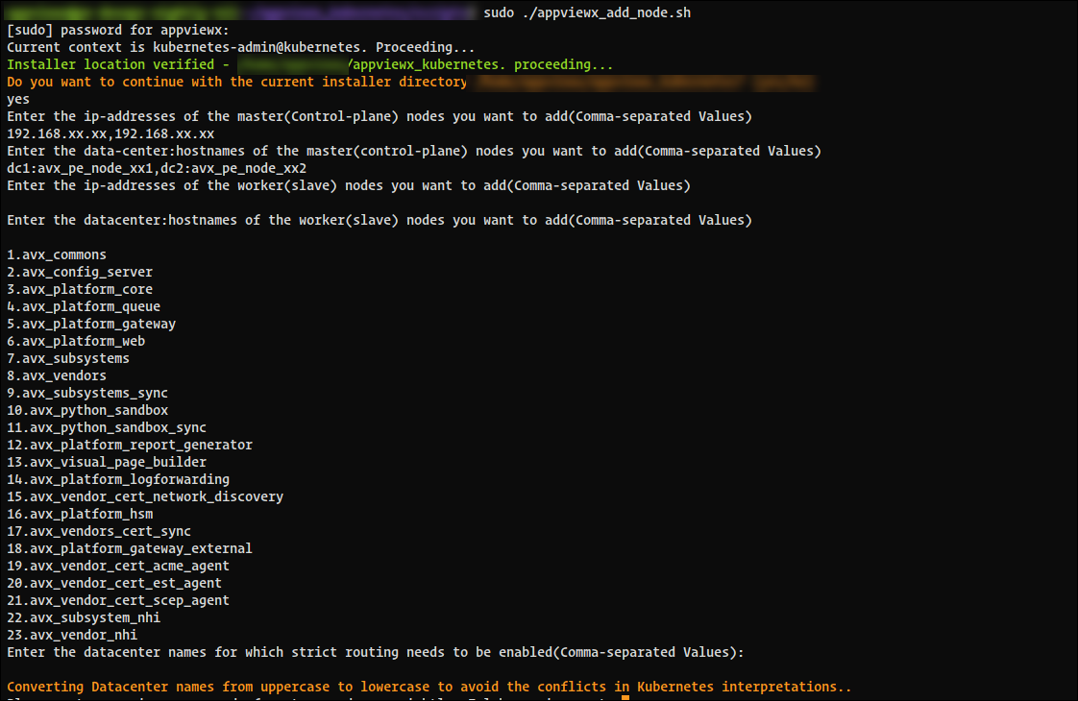Click the 'Current context is kubernetes-admin@kubernetes' line
The width and height of the screenshot is (1078, 701).
[240, 47]
